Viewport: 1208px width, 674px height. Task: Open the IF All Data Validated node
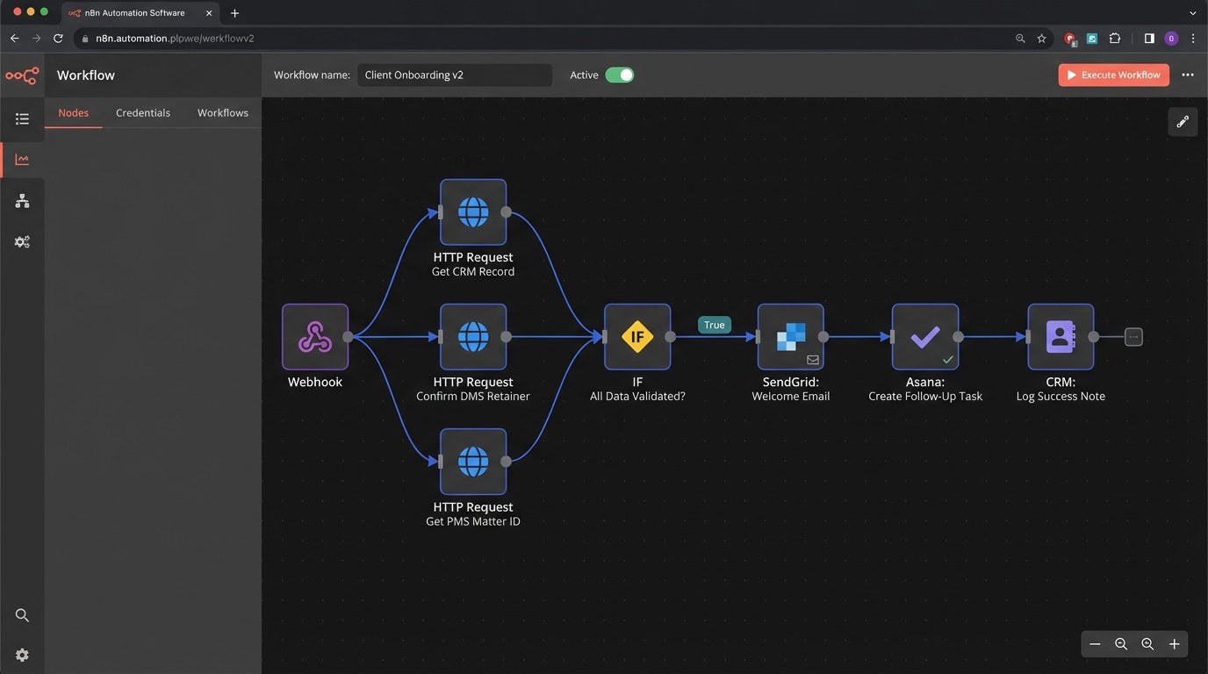[x=637, y=336]
